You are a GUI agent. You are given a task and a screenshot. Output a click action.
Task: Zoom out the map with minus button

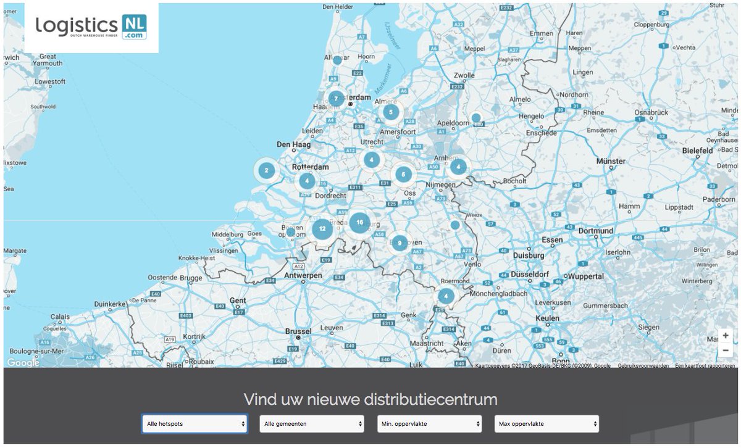726,351
